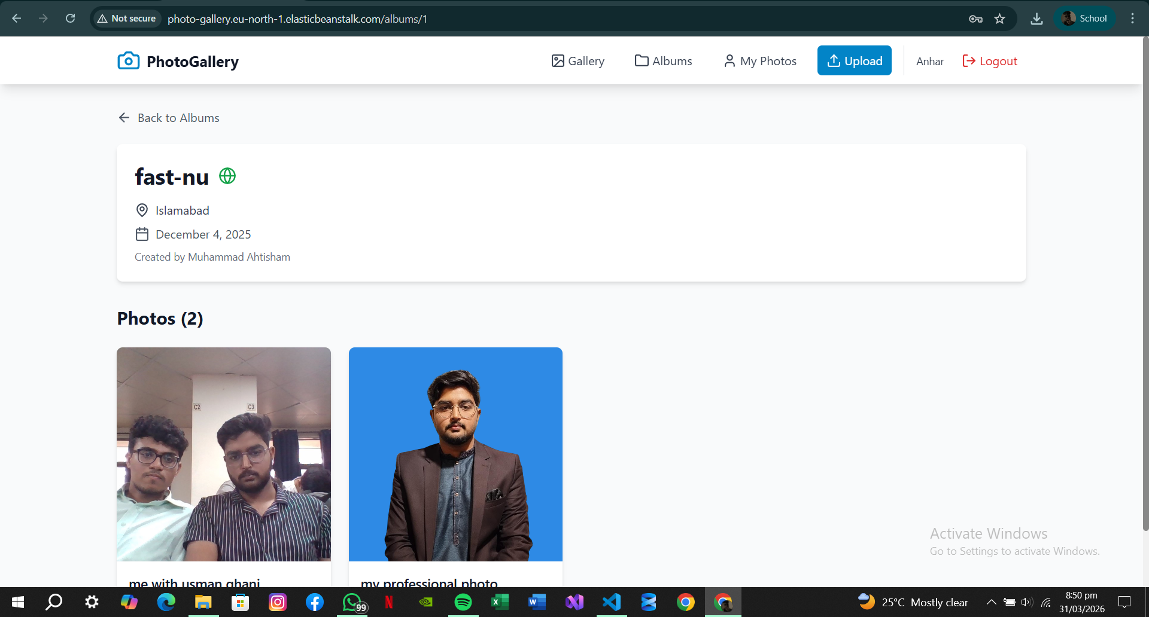
Task: Click the PhotoGallery camera logo icon
Action: [128, 61]
